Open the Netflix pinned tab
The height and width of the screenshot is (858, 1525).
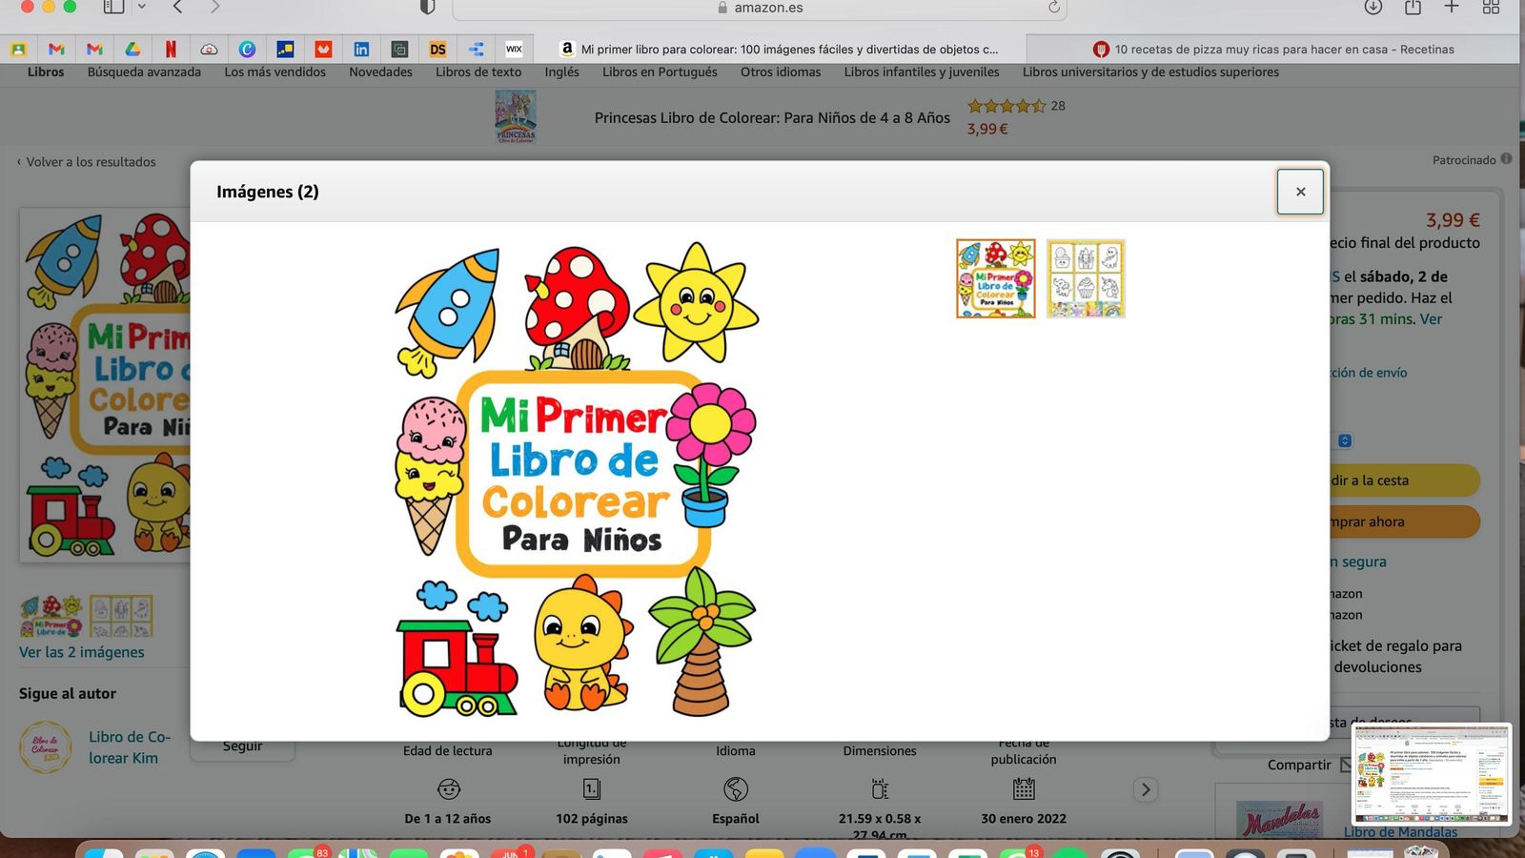click(x=171, y=50)
